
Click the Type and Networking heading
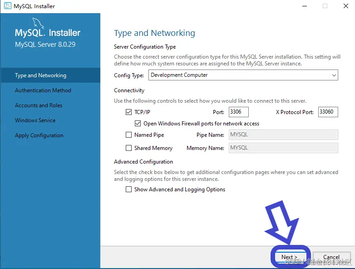(154, 33)
